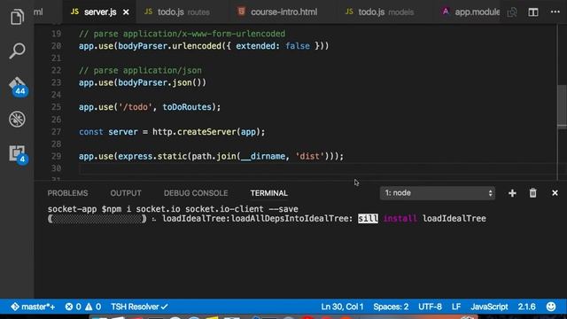Click the npm install progress bar
Image resolution: width=567 pixels, height=319 pixels.
pos(97,219)
